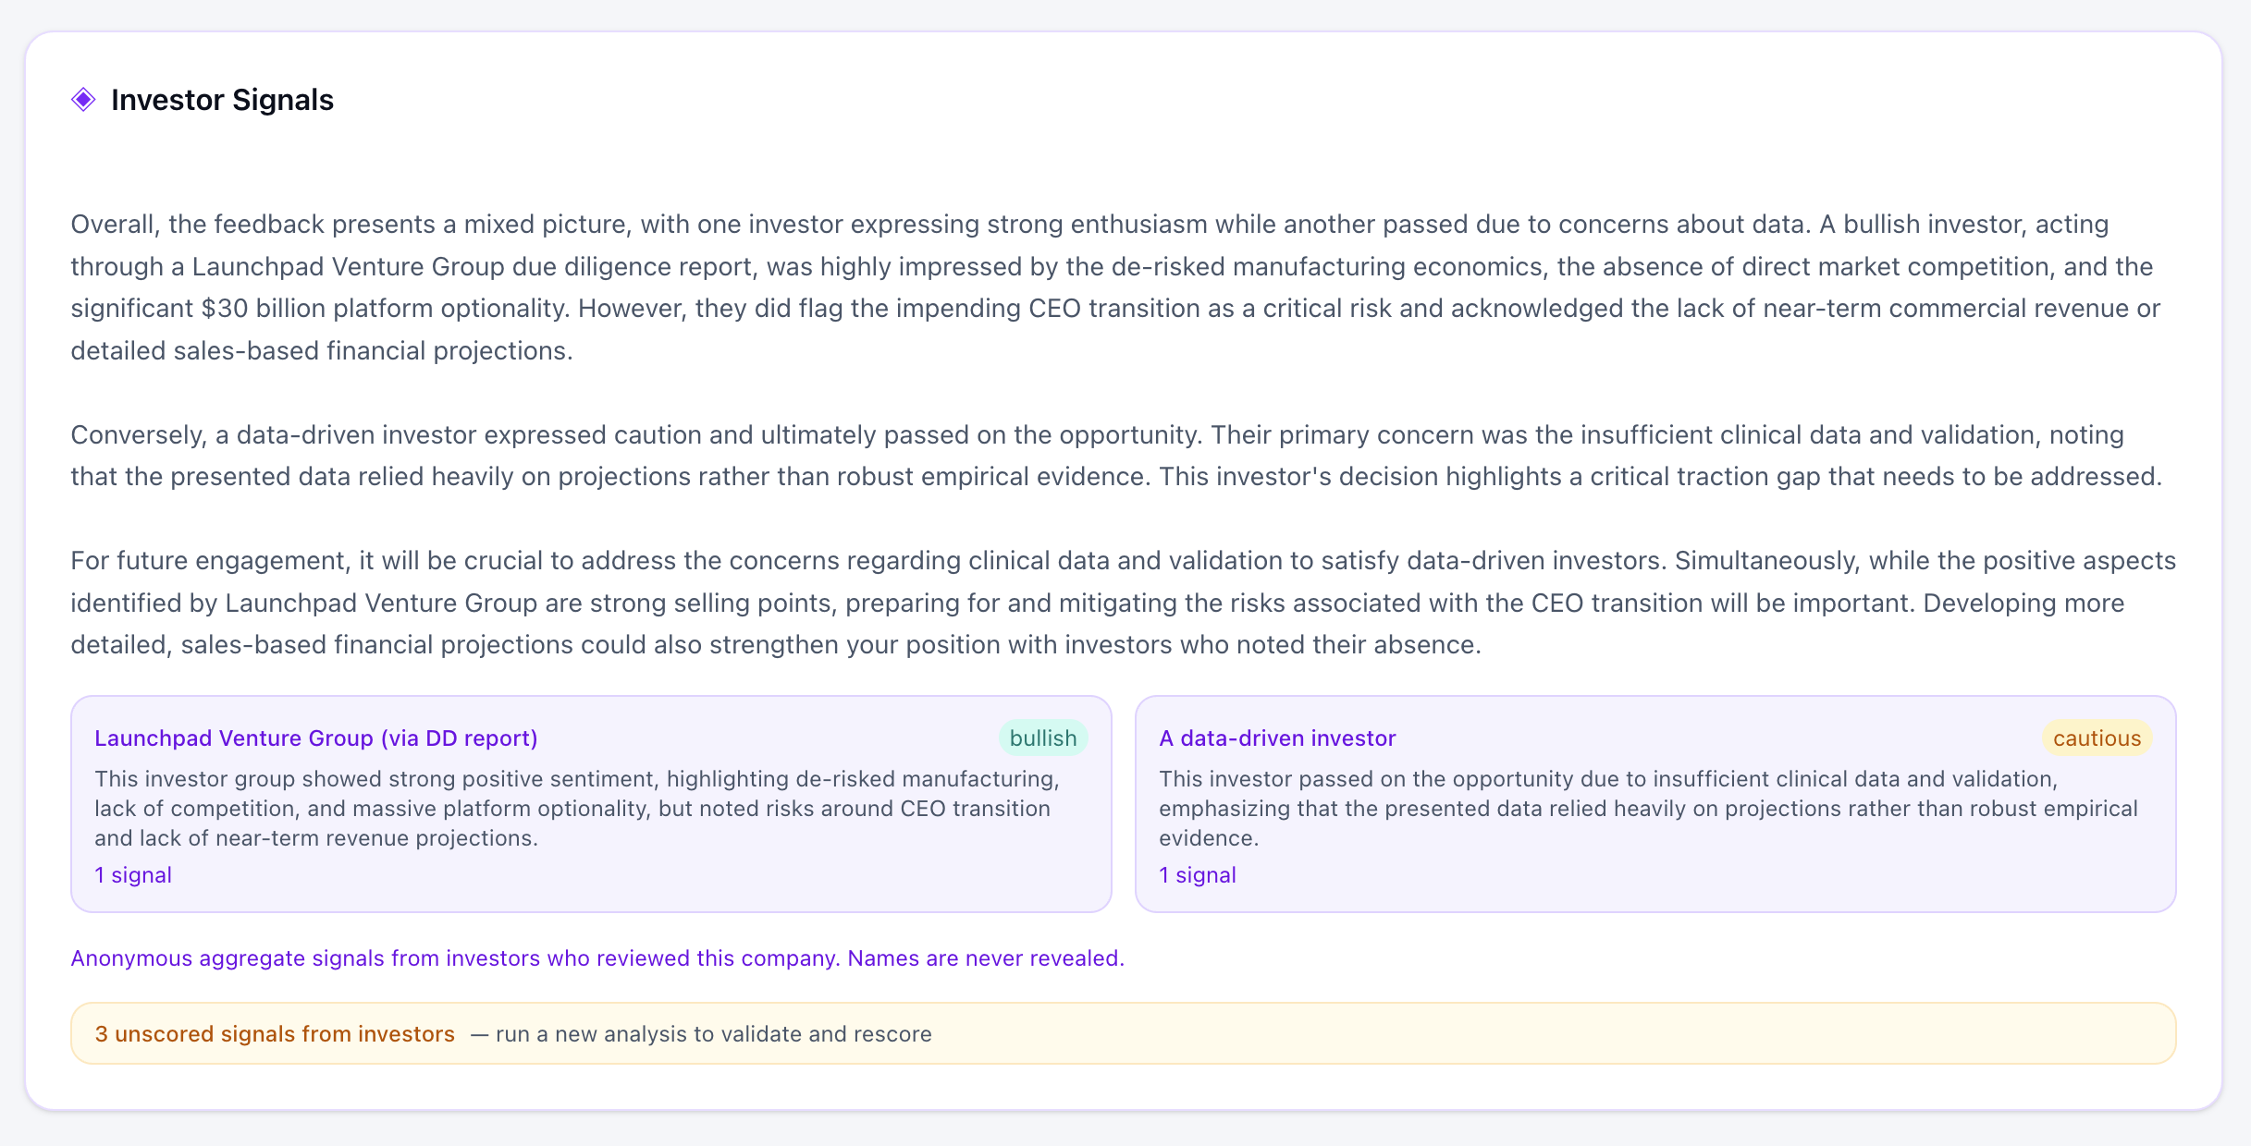Click the data-driven investor summary text

pyautogui.click(x=1646, y=808)
